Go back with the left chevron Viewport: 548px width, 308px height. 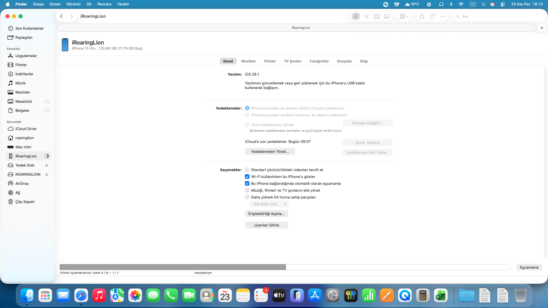coord(61,16)
